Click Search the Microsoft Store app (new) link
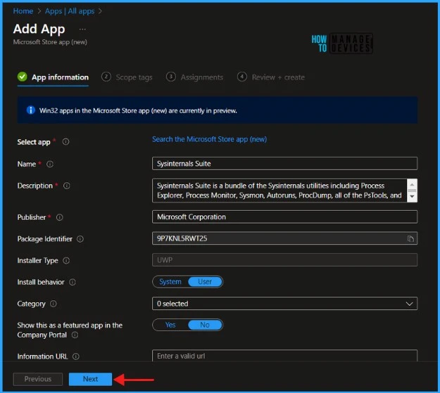 point(209,139)
